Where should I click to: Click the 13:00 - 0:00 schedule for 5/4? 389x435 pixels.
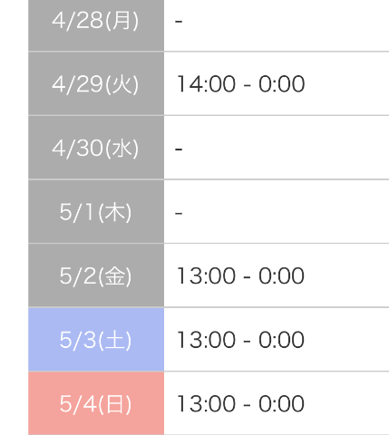click(241, 404)
